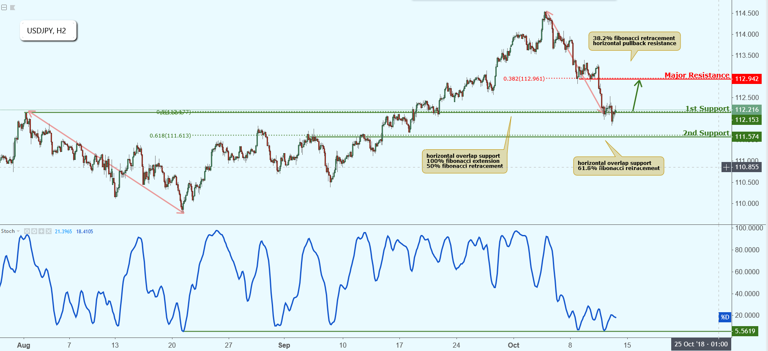Select the 112.153 price tag on the axis
Screen dimensions: 768x351
746,120
